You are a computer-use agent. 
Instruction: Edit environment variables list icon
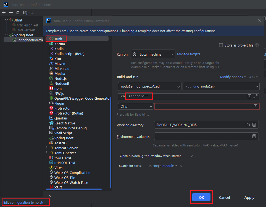pos(254,136)
